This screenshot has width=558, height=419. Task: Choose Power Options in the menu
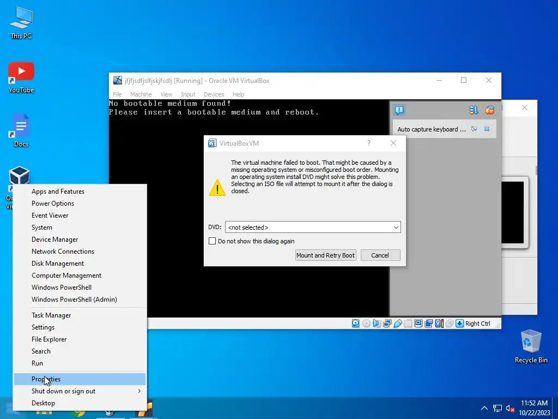coord(80,203)
